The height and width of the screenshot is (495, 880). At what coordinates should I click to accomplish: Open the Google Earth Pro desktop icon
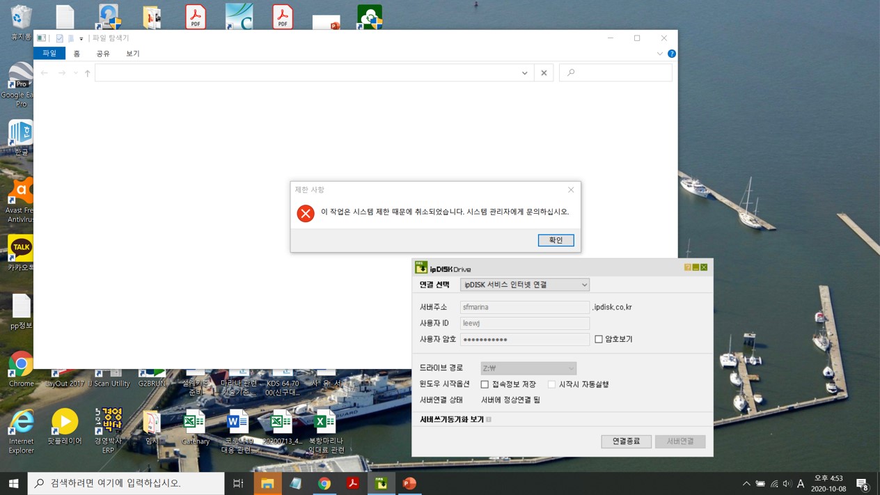[x=19, y=85]
